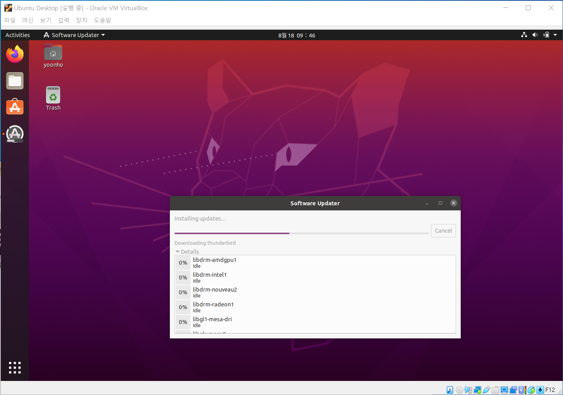This screenshot has height=395, width=563.
Task: Close the Software Updater dialog
Action: tap(453, 203)
